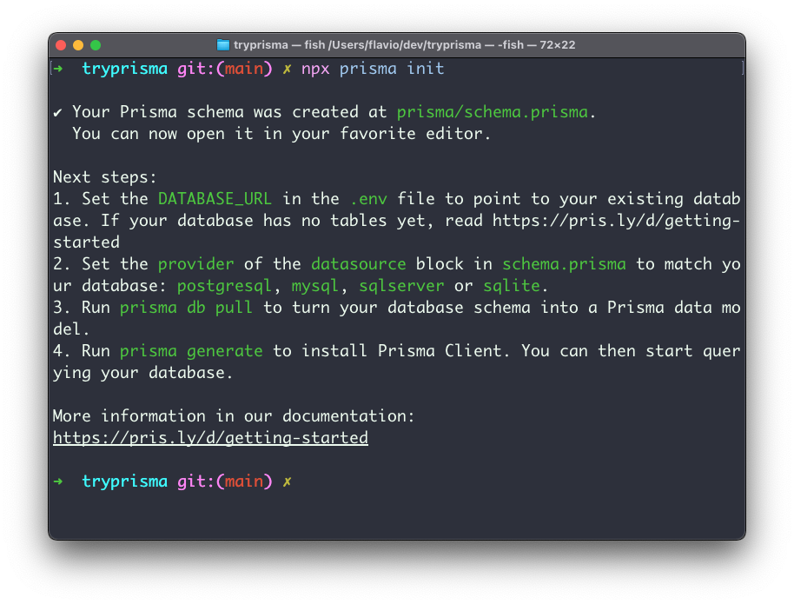Click the window title text in title bar
Image resolution: width=794 pixels, height=604 pixels.
404,45
